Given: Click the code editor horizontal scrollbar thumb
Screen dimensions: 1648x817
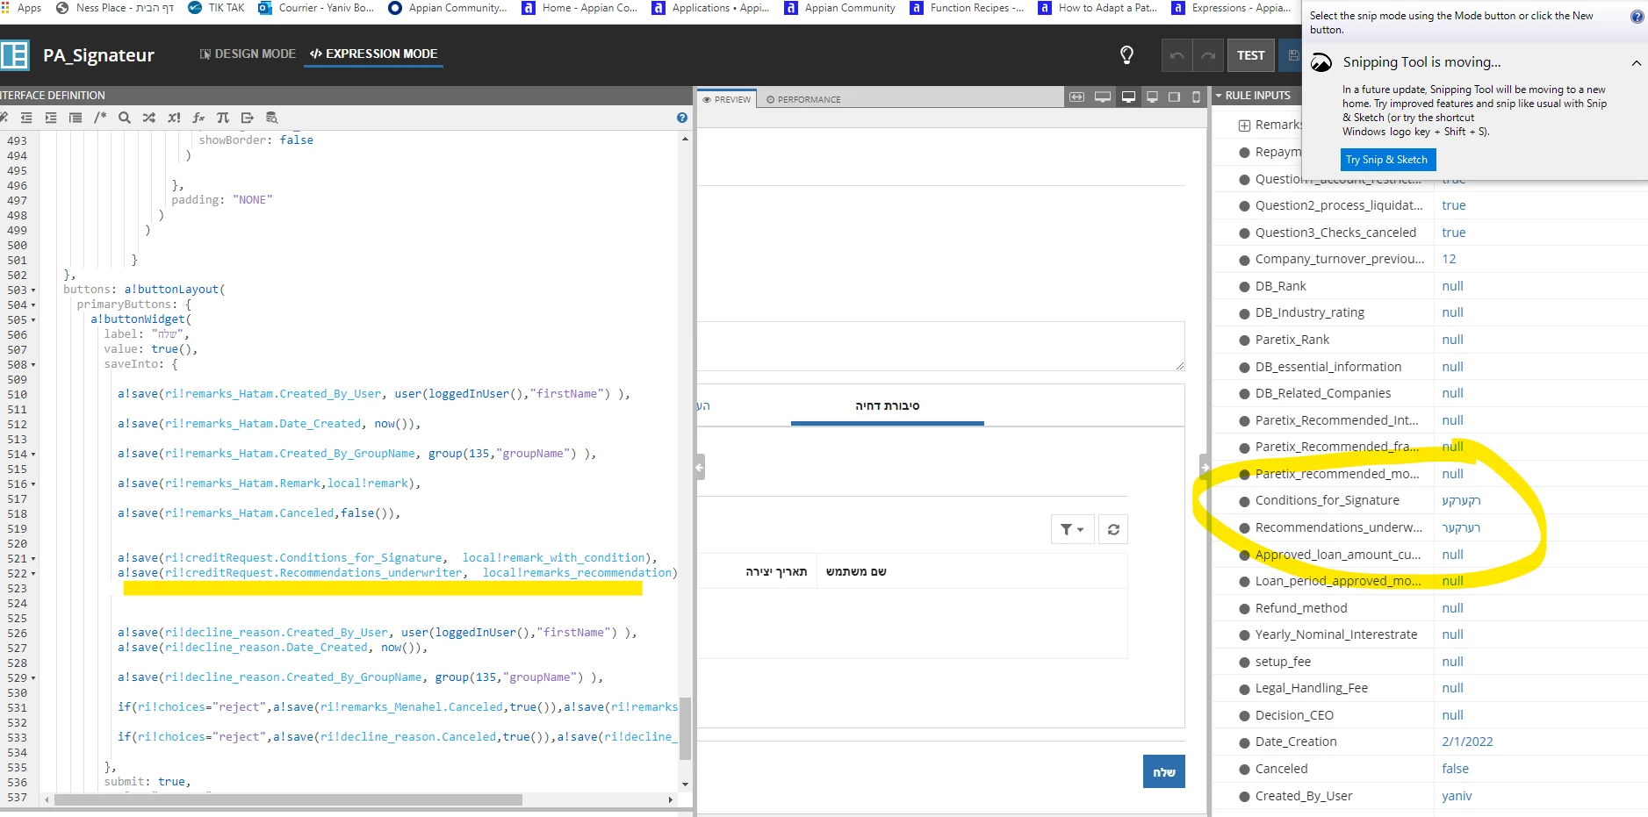Looking at the screenshot, I should click(288, 799).
